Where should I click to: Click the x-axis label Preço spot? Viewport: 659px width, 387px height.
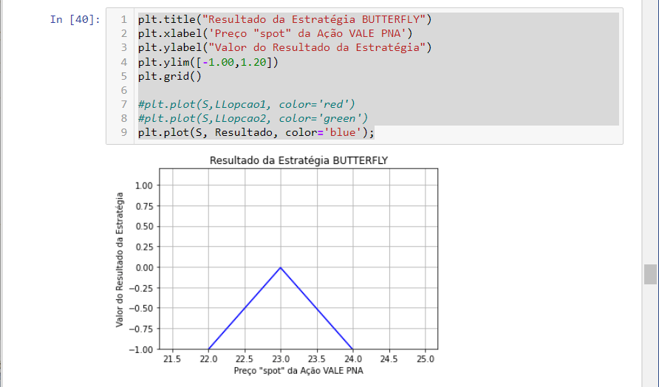coord(298,371)
